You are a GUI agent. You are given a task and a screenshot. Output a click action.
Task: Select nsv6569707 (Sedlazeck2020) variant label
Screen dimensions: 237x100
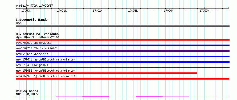click(x=37, y=48)
